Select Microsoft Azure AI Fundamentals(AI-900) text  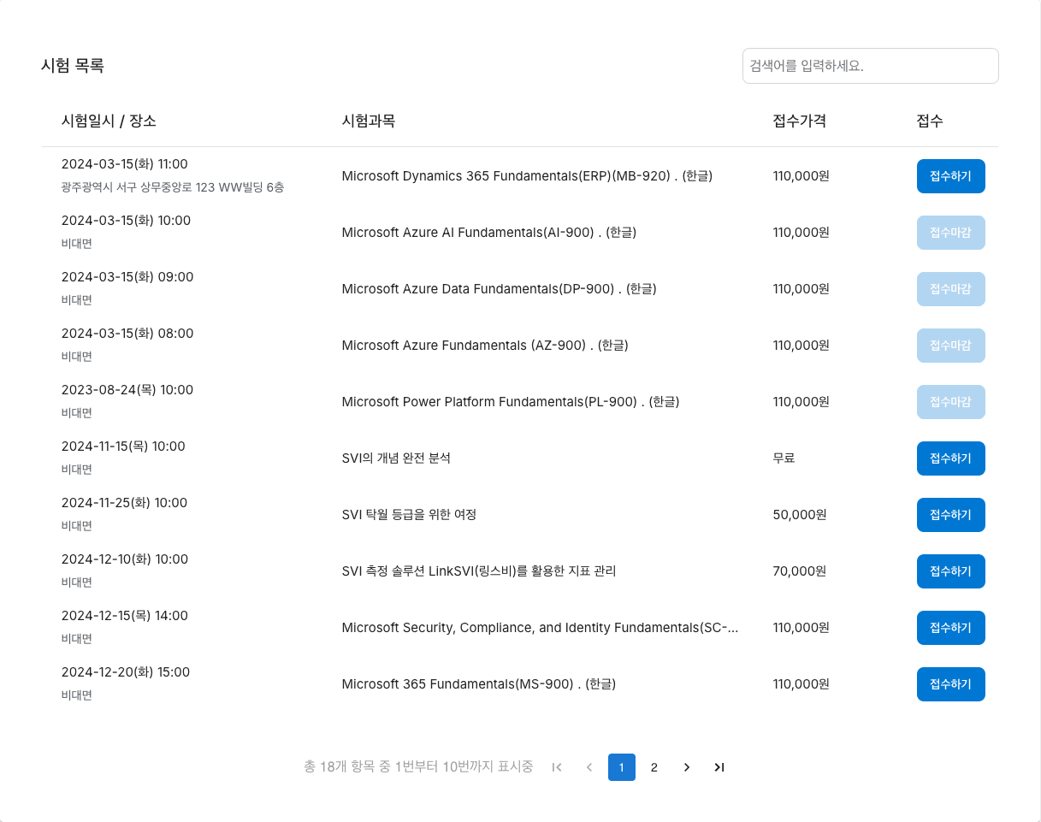tap(488, 233)
